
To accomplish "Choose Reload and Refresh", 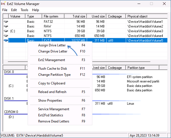I will point(60,92).
